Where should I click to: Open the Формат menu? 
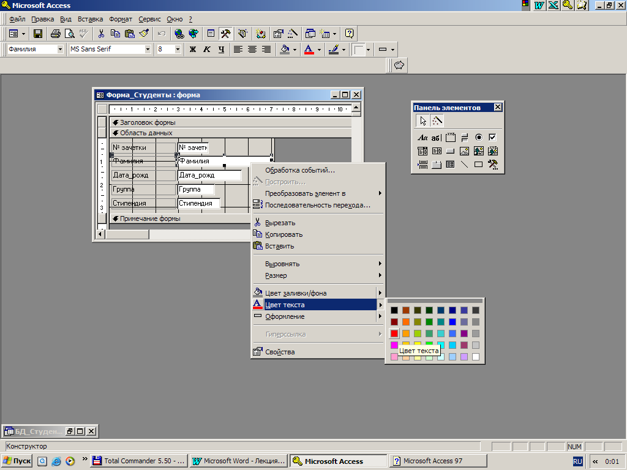pos(121,19)
